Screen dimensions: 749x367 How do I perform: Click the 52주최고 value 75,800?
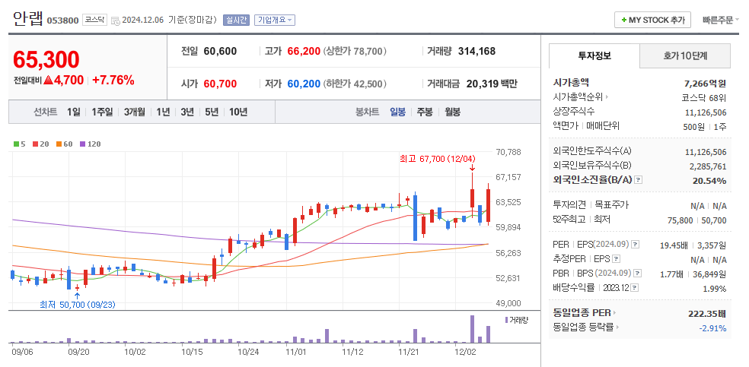click(680, 220)
